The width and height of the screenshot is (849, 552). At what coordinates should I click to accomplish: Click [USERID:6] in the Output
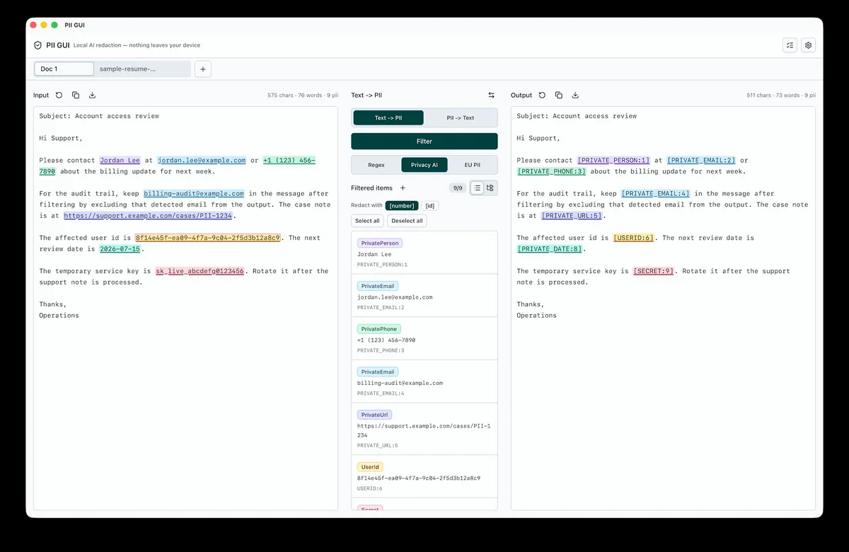point(634,238)
